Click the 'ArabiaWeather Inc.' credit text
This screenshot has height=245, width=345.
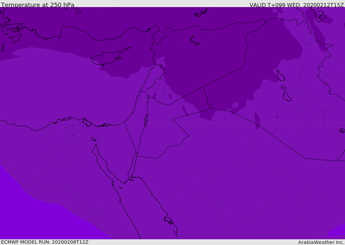(x=321, y=242)
